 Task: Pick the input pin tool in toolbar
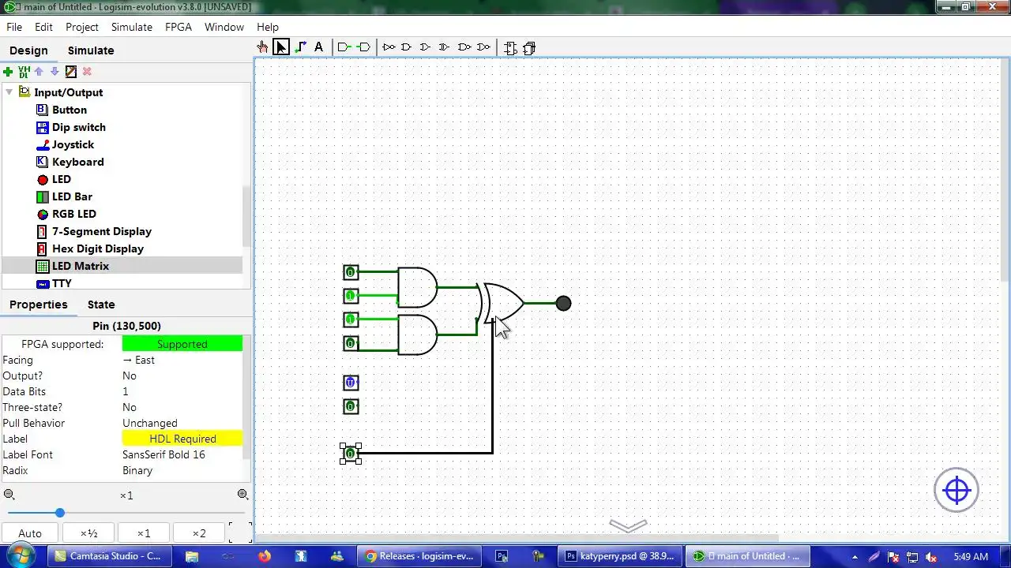(344, 47)
